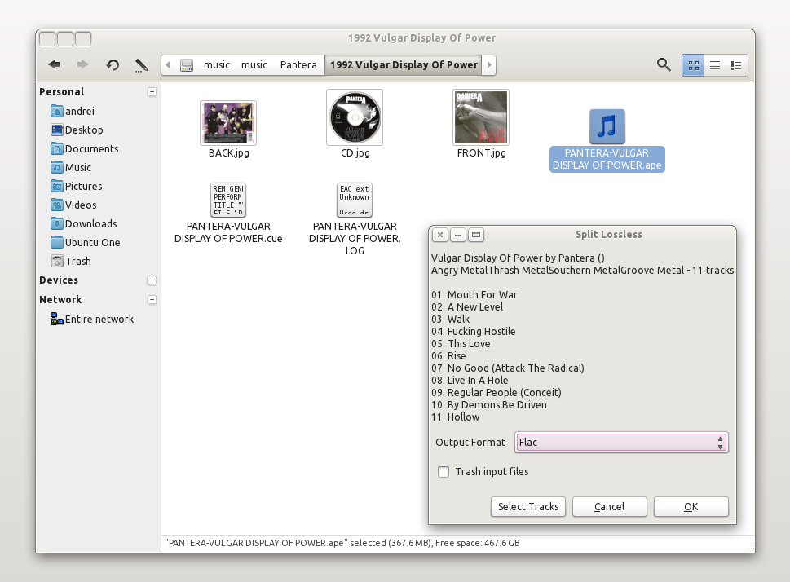Open the andrei home folder
The height and width of the screenshot is (582, 790).
tap(73, 112)
